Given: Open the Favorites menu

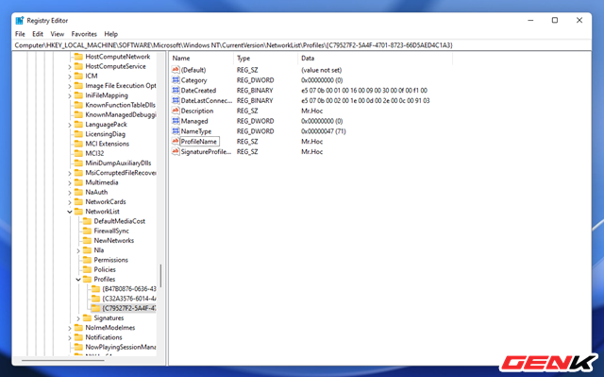Looking at the screenshot, I should [x=84, y=34].
